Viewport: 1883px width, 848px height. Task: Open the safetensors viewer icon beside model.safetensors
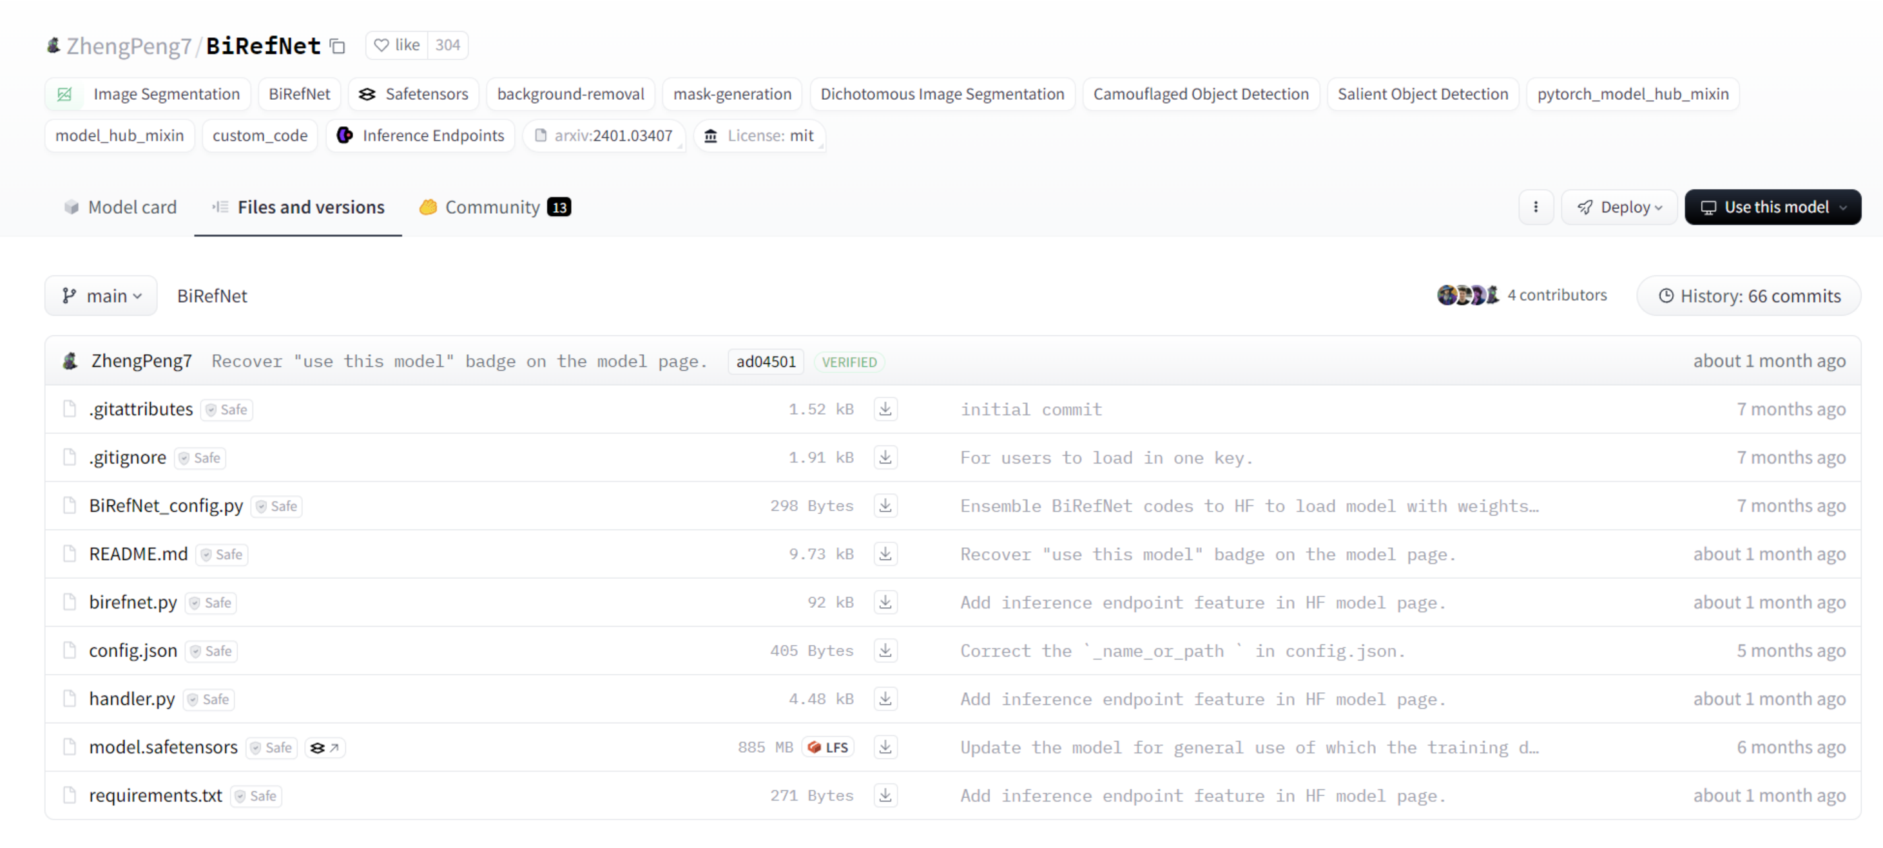(325, 747)
